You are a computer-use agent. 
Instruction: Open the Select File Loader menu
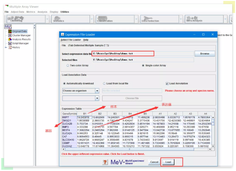[71, 40]
